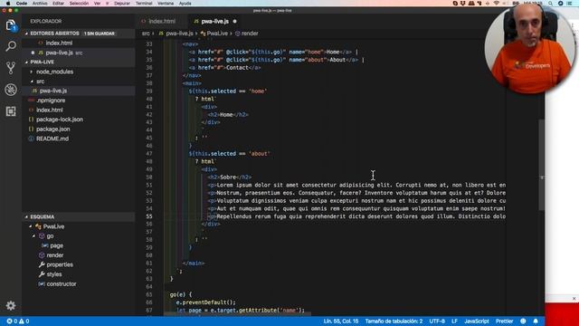
Task: Switch to the index.html tab
Action: (161, 22)
